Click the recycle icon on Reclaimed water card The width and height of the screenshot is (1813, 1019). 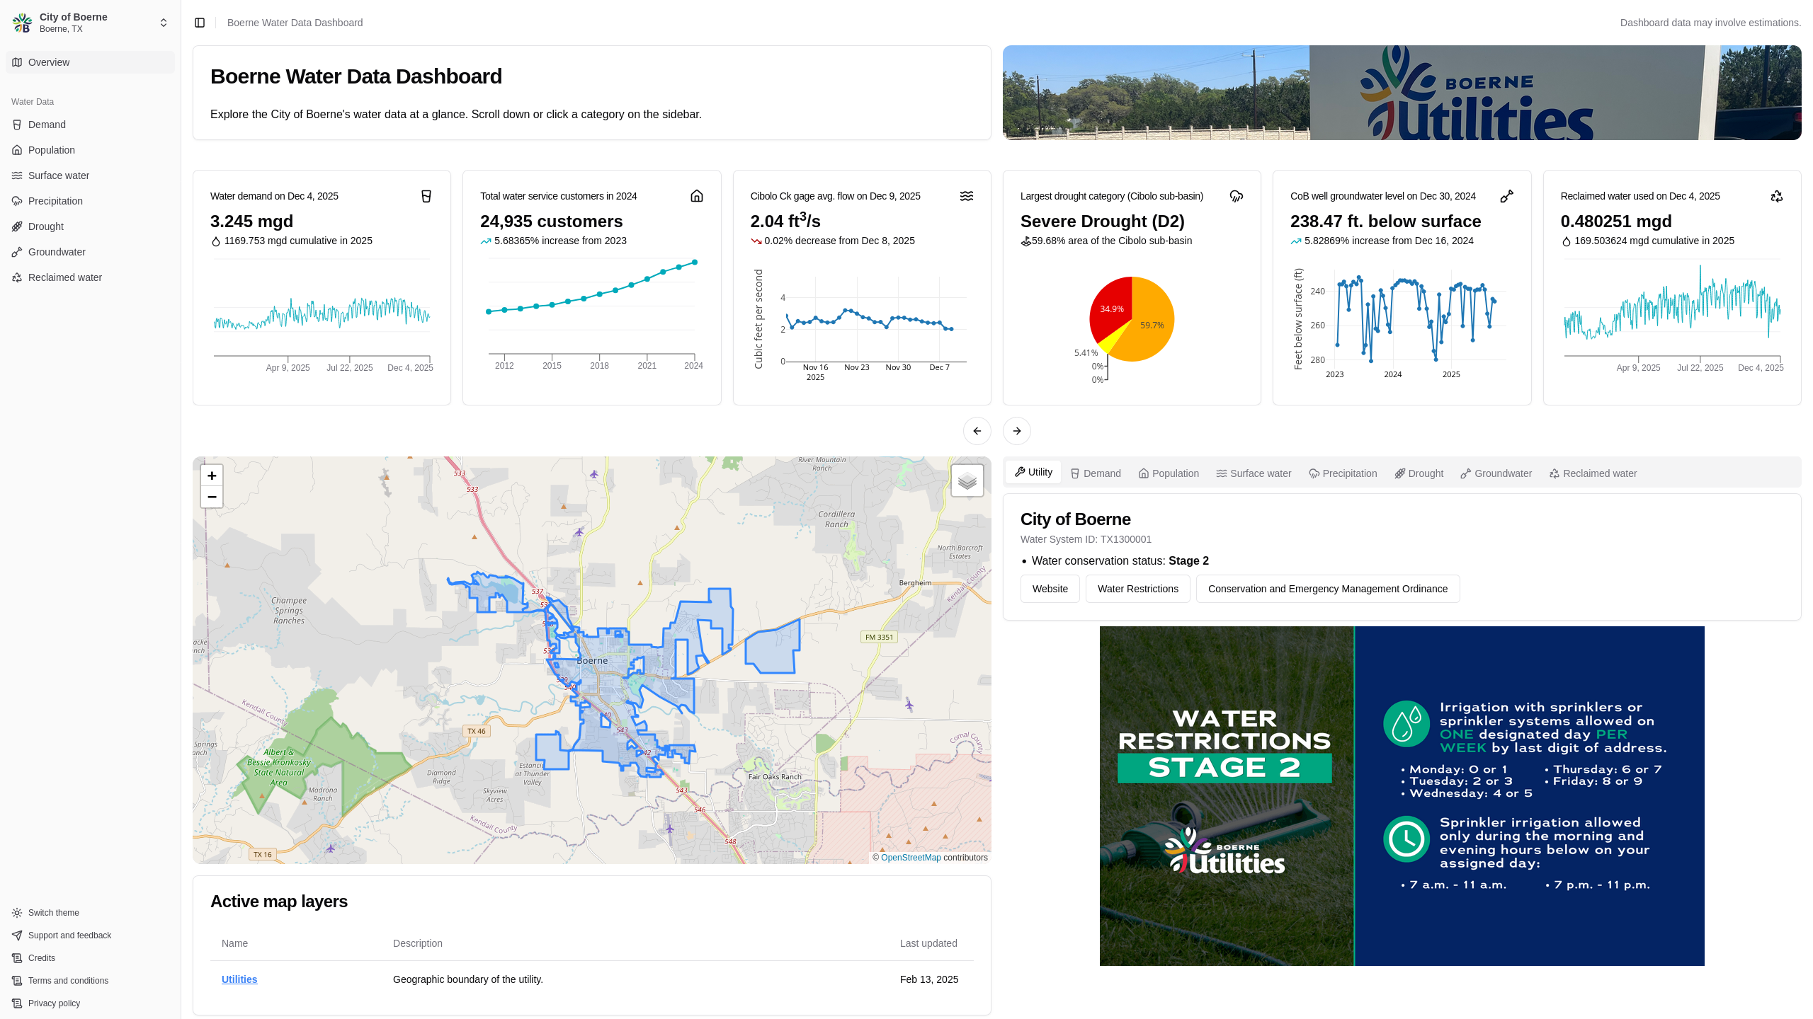[x=1777, y=196]
